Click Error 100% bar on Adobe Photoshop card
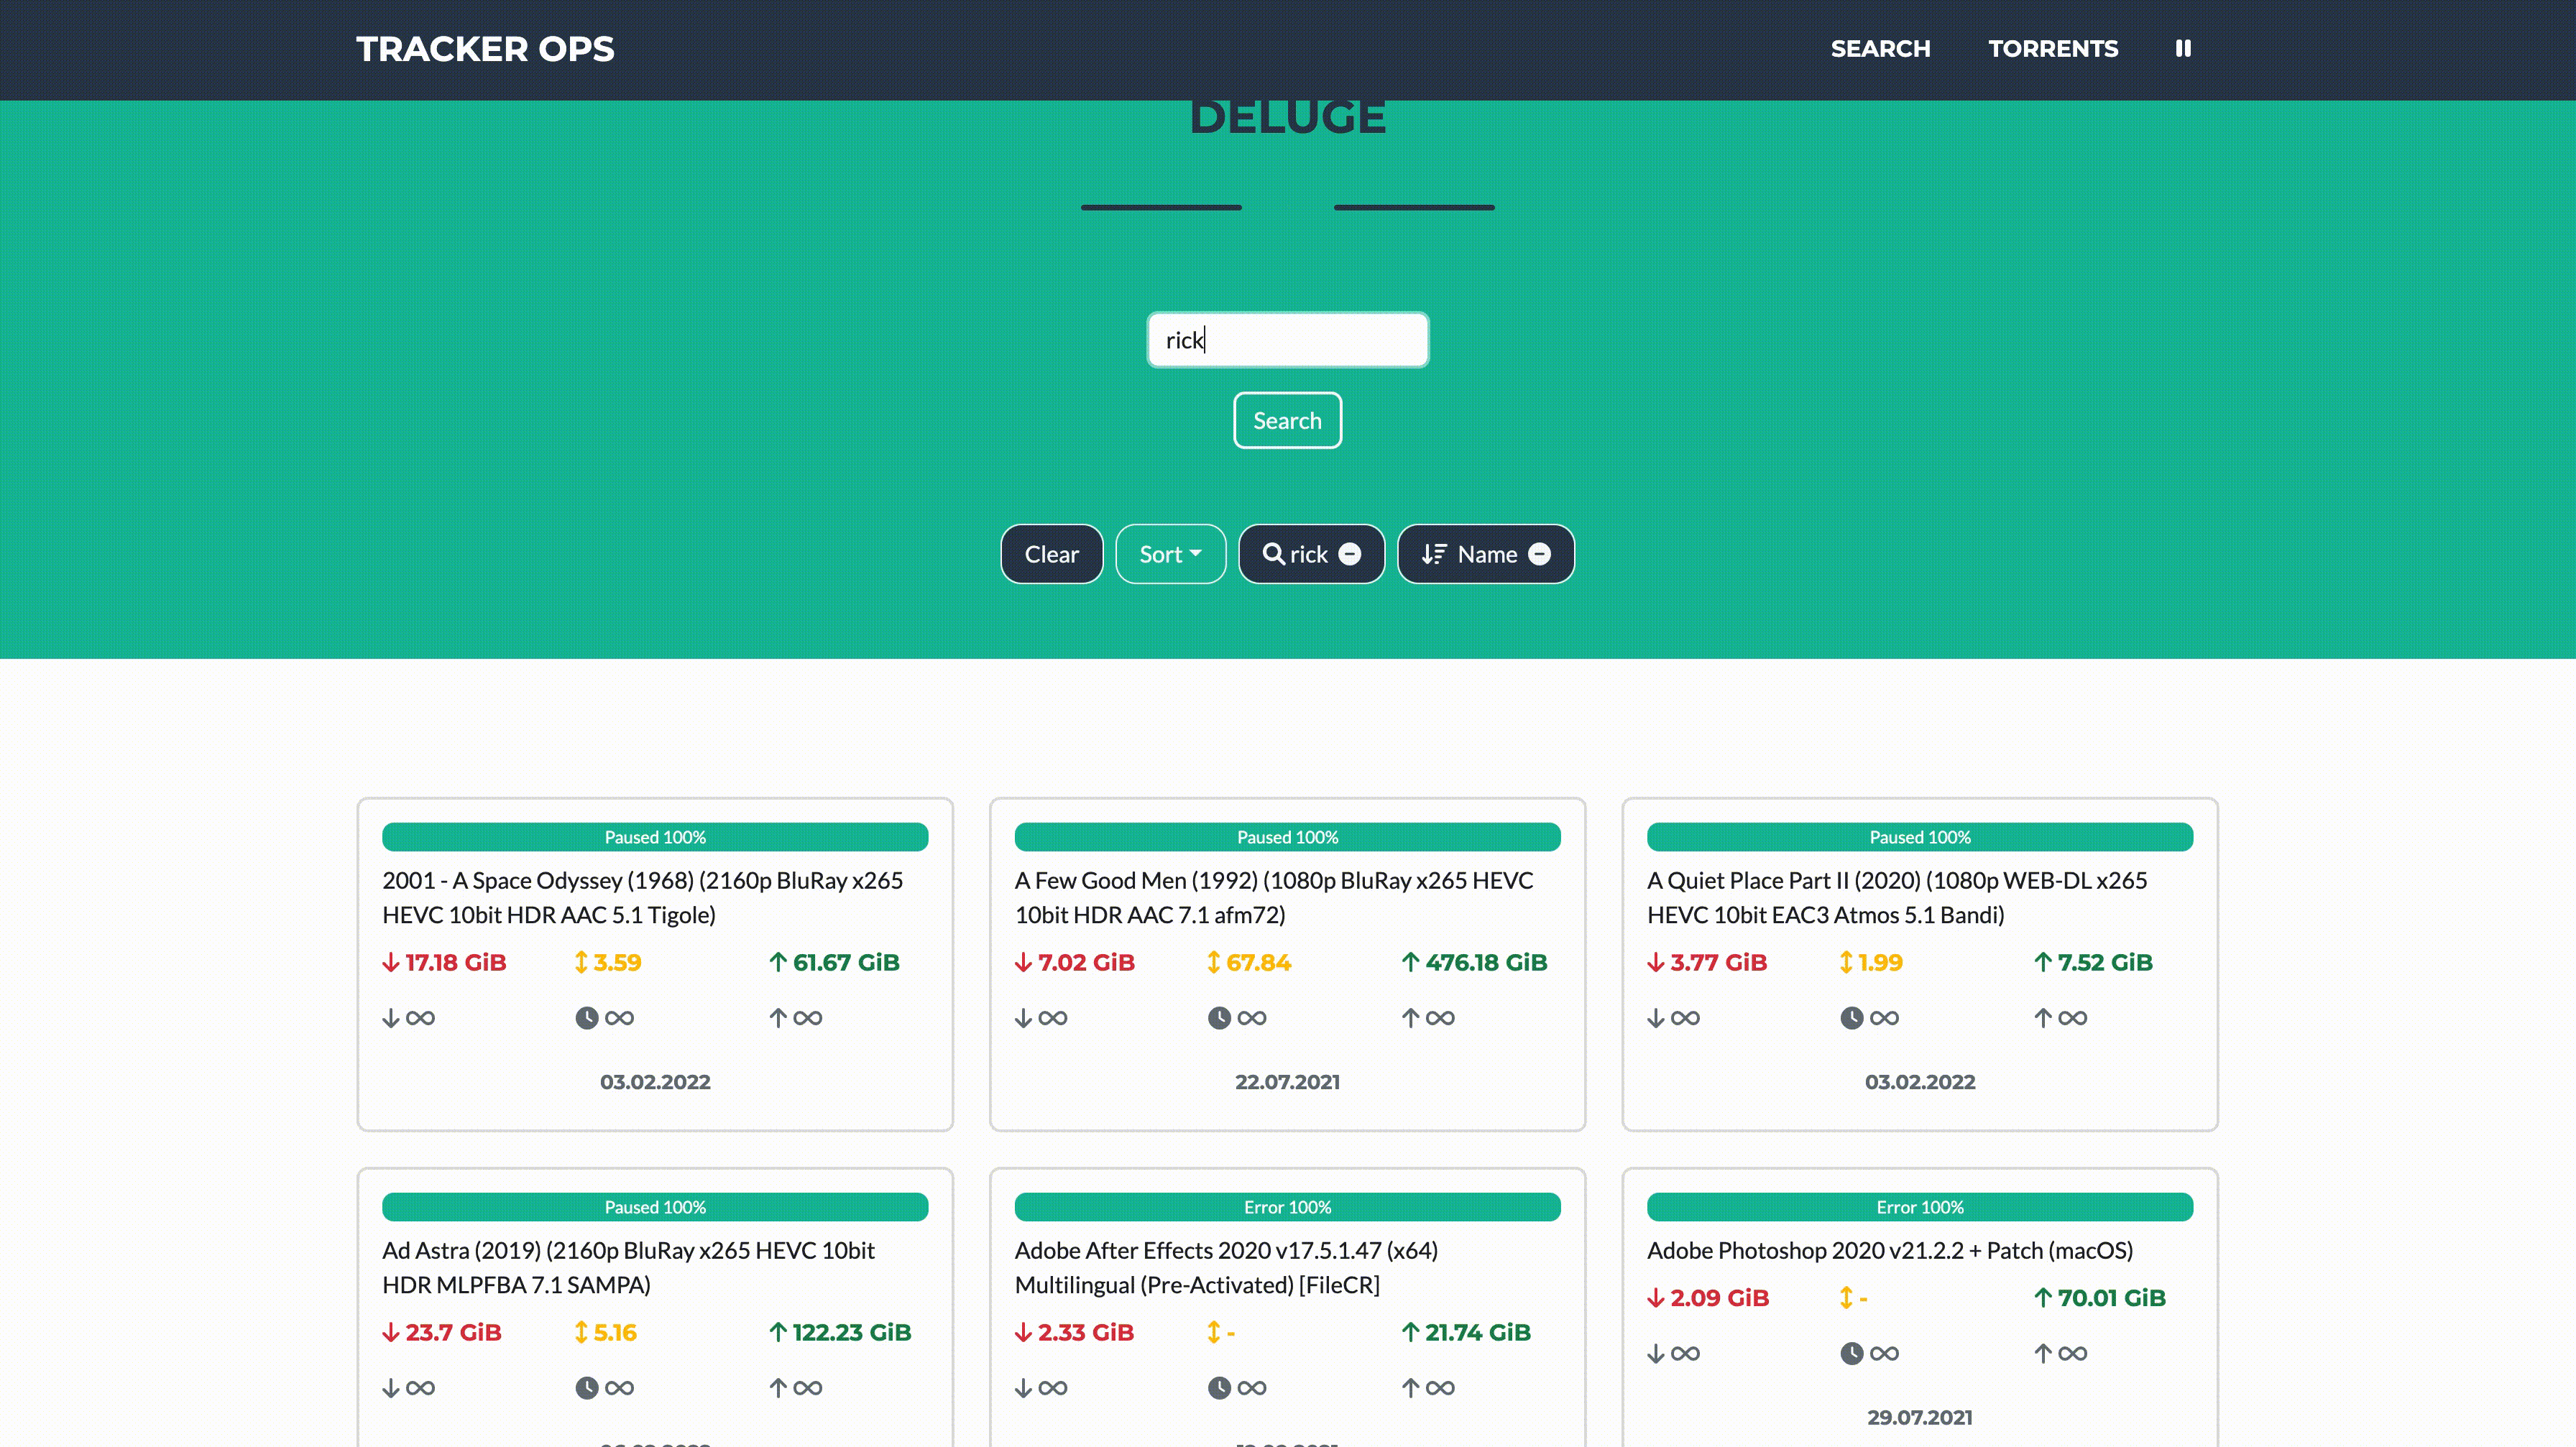 pyautogui.click(x=1919, y=1206)
